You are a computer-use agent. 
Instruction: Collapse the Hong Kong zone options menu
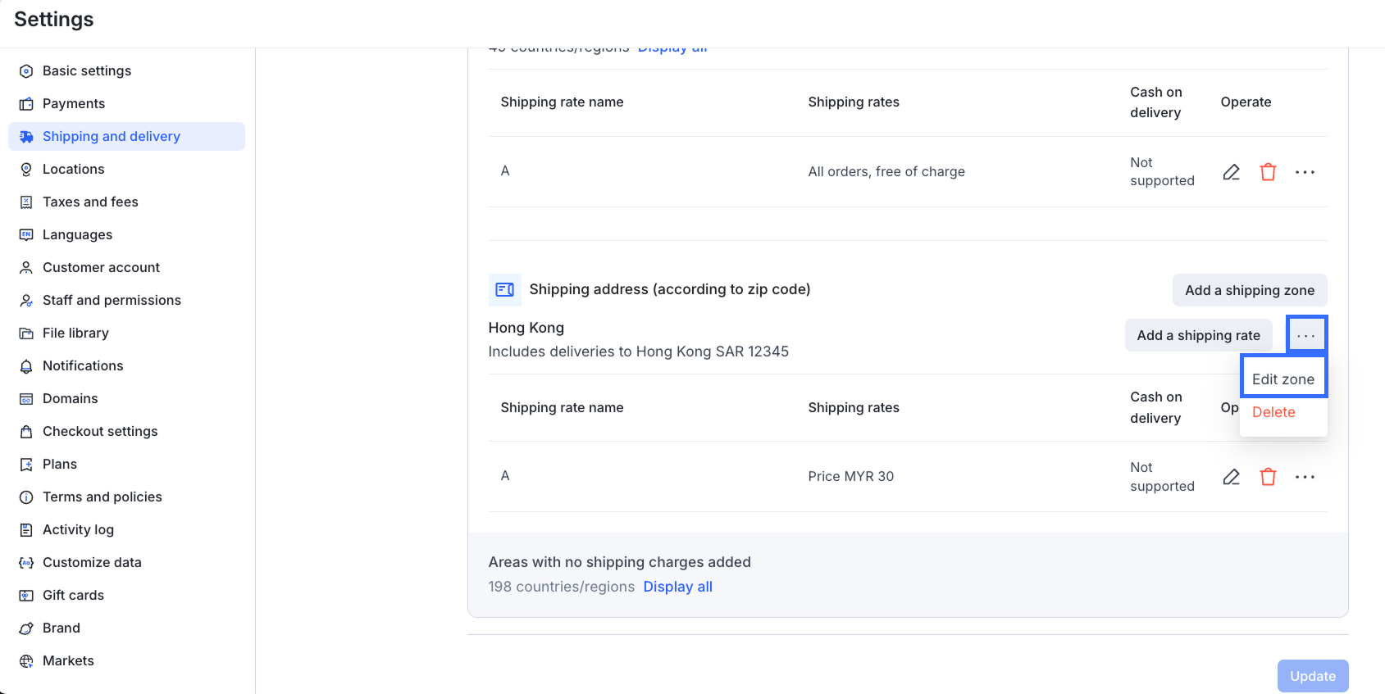click(x=1306, y=335)
